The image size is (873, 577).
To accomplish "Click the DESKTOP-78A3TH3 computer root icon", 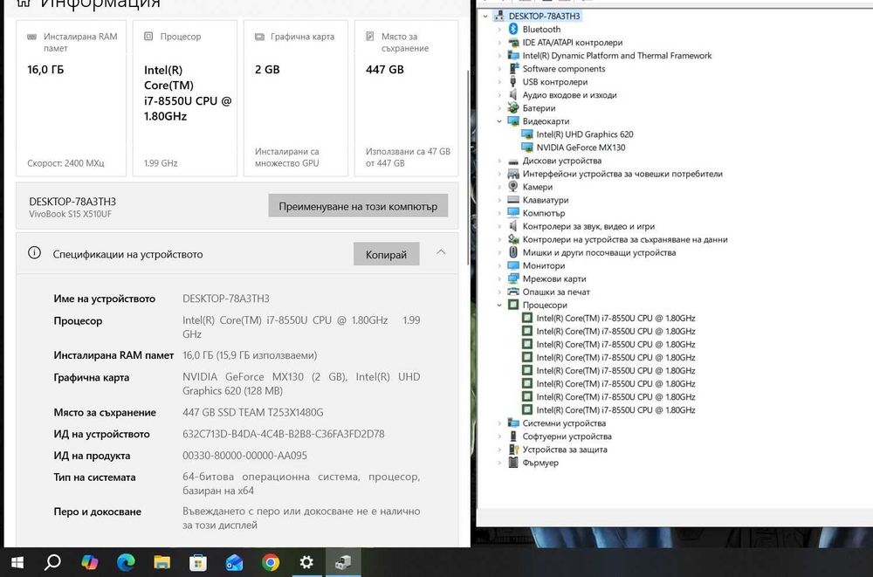I will (498, 16).
